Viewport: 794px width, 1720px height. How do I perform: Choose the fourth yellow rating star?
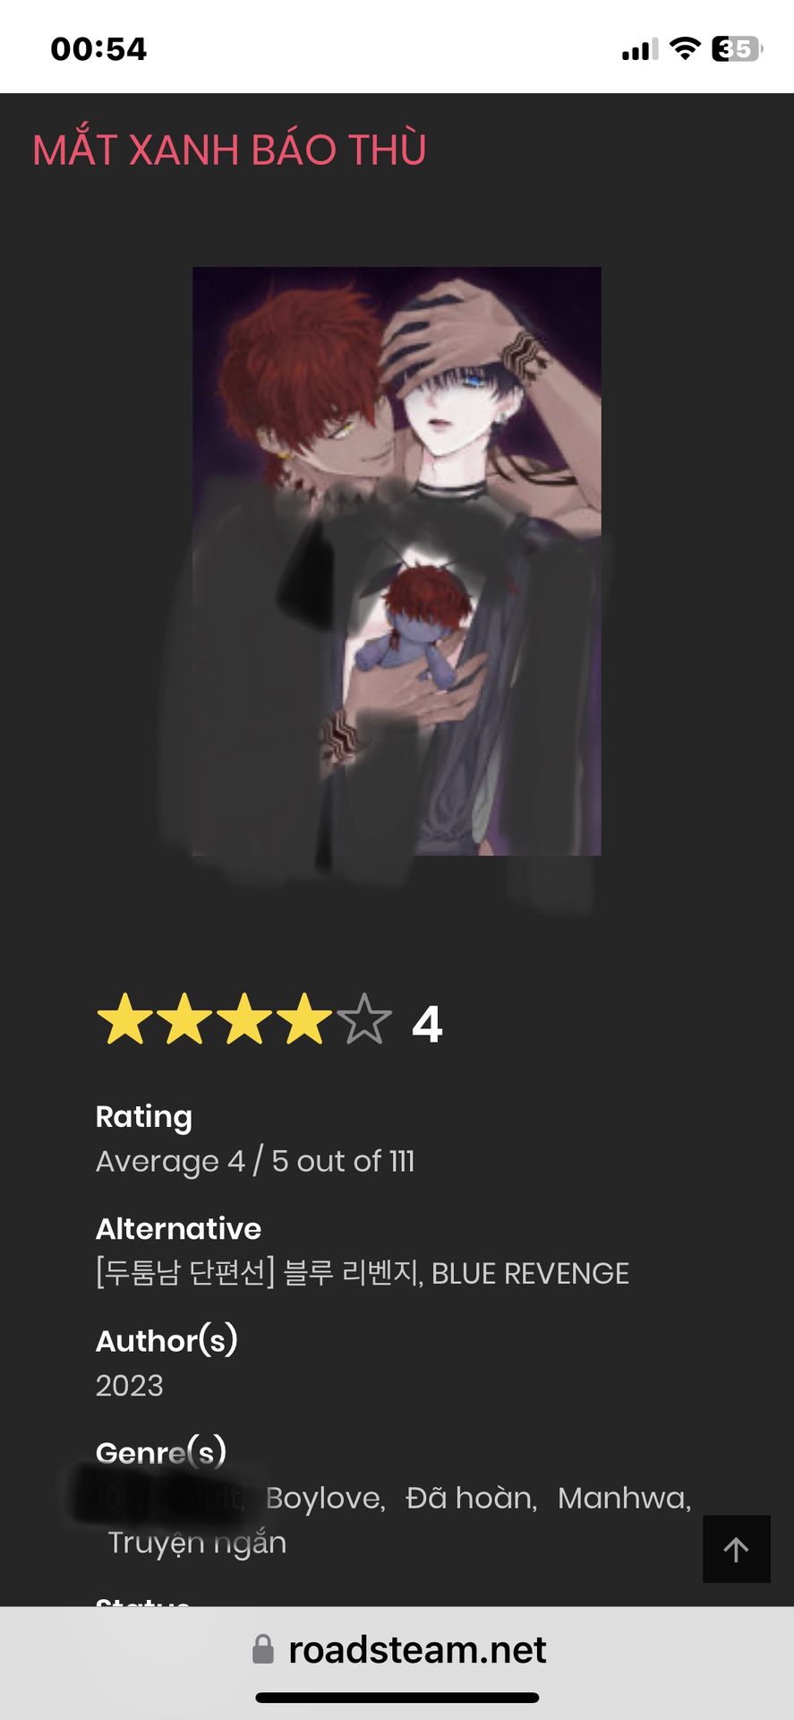coord(304,1019)
